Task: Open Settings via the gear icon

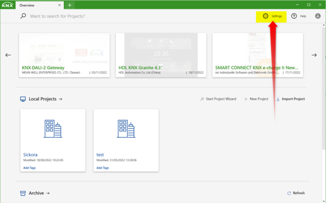Action: pos(265,16)
